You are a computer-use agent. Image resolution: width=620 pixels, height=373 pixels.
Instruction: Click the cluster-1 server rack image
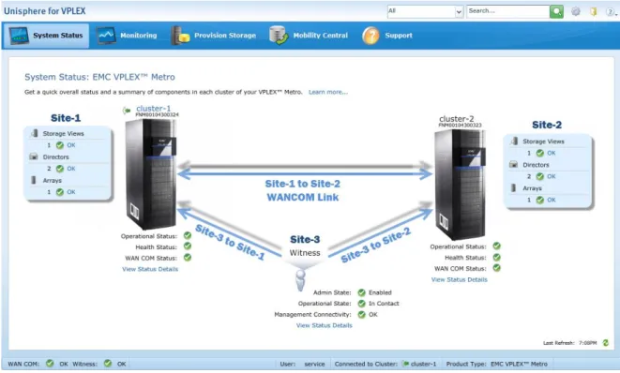point(151,174)
